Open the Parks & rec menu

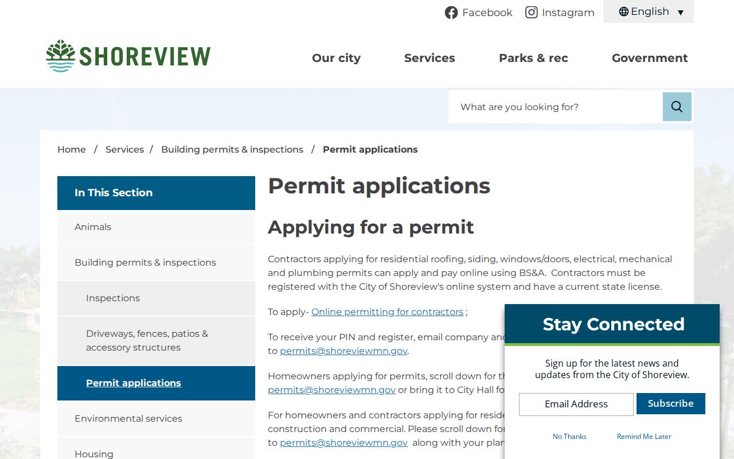[533, 58]
